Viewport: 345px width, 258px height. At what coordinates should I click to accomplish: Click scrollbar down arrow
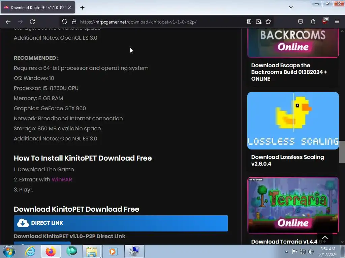click(x=342, y=242)
